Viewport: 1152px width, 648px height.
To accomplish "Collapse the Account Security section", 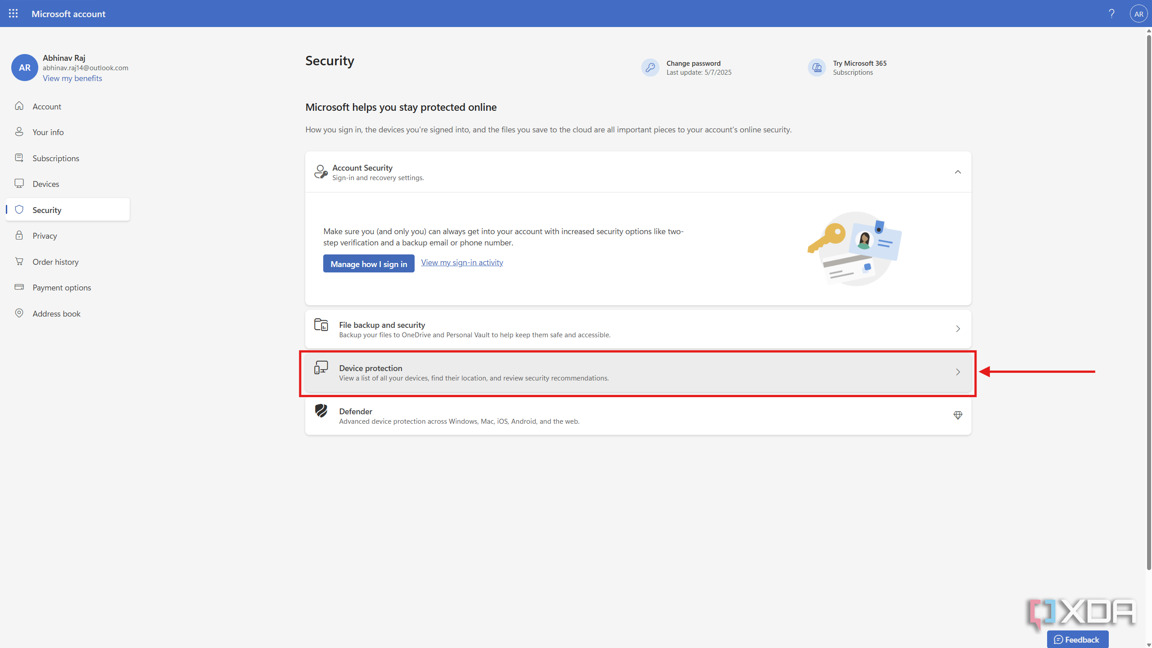I will tap(958, 172).
